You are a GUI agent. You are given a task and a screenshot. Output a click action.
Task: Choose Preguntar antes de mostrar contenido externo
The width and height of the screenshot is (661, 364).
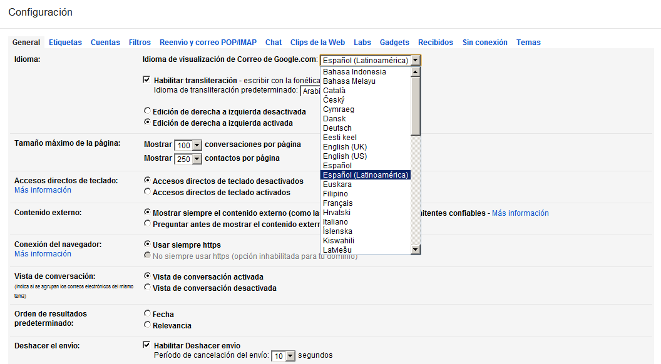coord(147,223)
